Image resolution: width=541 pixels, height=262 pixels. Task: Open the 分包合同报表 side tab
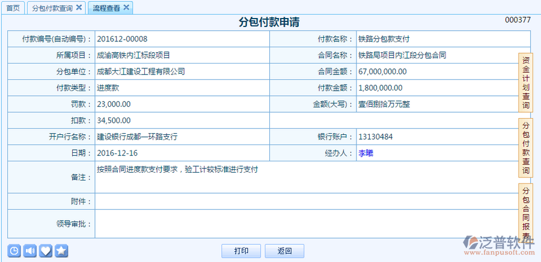pos(525,213)
